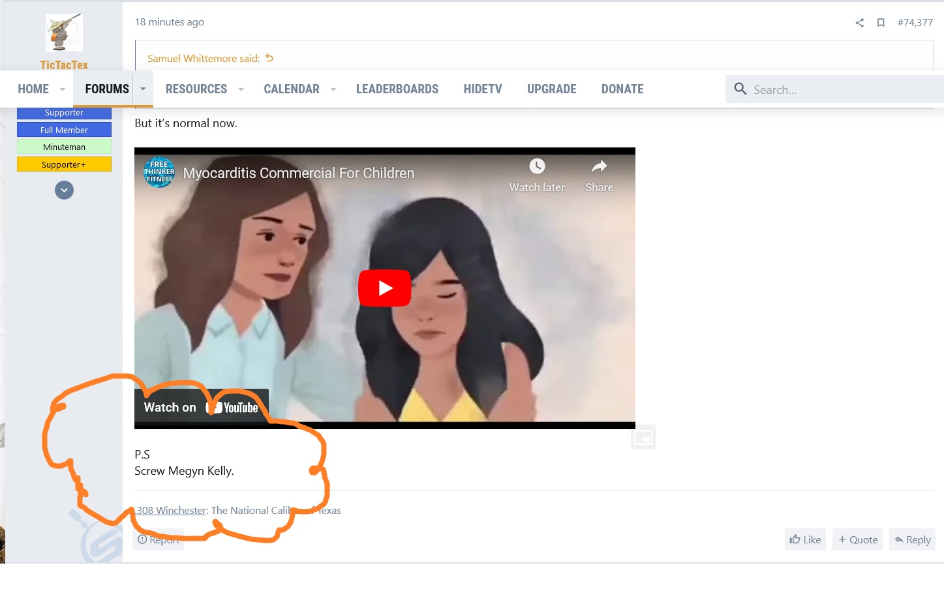Open the HIDETV navigation tab
The width and height of the screenshot is (944, 604).
tap(483, 89)
